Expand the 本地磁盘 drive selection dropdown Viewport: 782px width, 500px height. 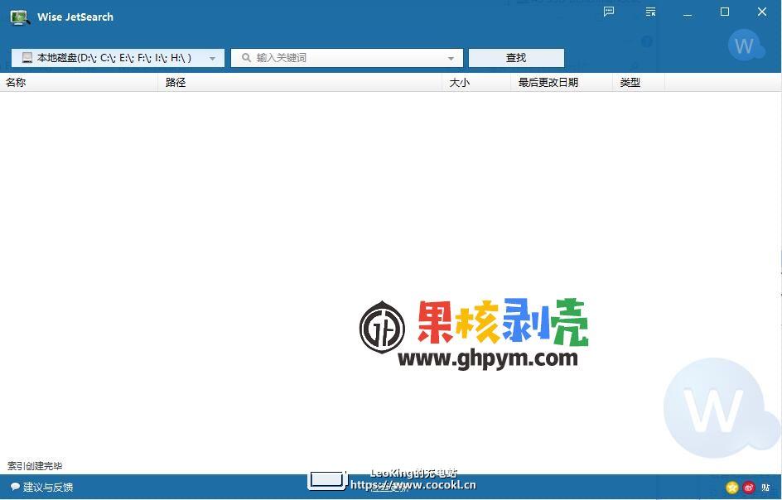point(212,58)
